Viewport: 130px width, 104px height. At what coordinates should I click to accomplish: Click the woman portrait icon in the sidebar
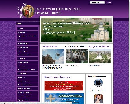pyautogui.click(x=99, y=99)
